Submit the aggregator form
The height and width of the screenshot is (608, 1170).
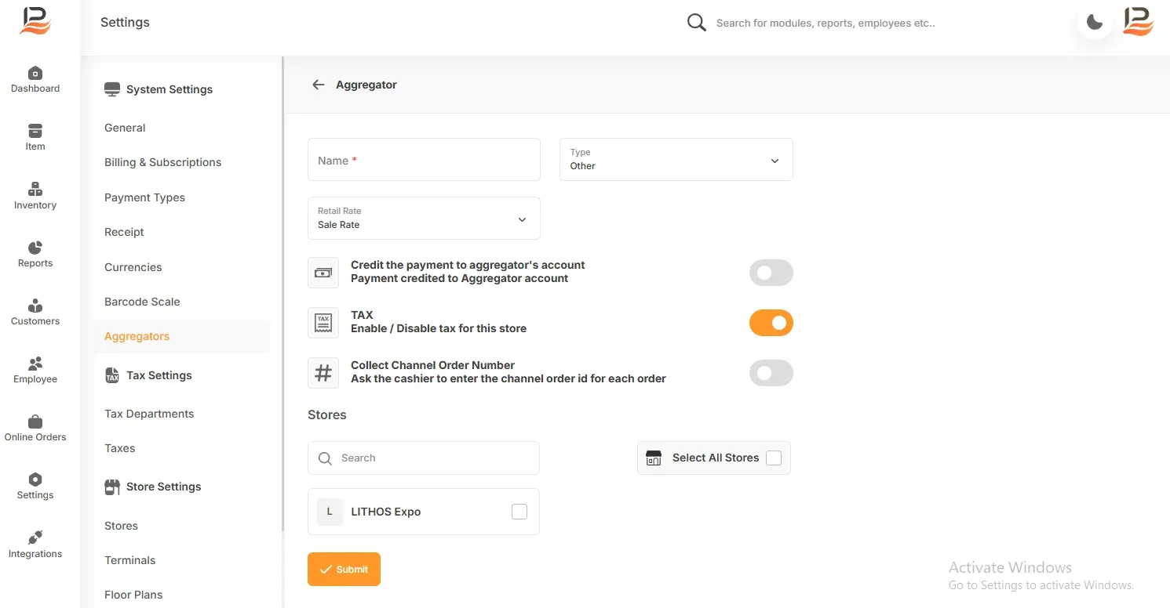(x=344, y=570)
